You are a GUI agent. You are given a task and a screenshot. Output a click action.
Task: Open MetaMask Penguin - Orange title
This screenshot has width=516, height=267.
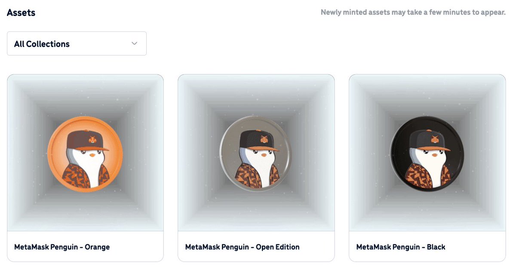[x=62, y=247]
